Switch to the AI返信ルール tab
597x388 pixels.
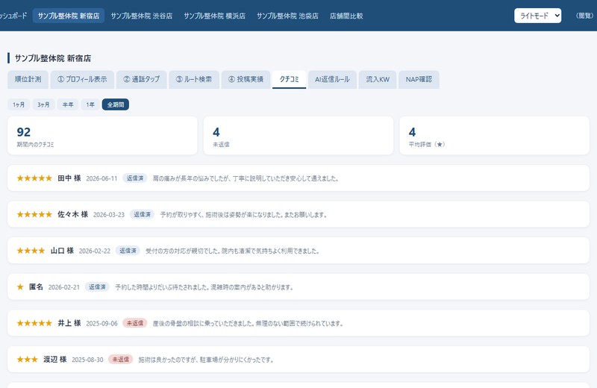coord(332,79)
